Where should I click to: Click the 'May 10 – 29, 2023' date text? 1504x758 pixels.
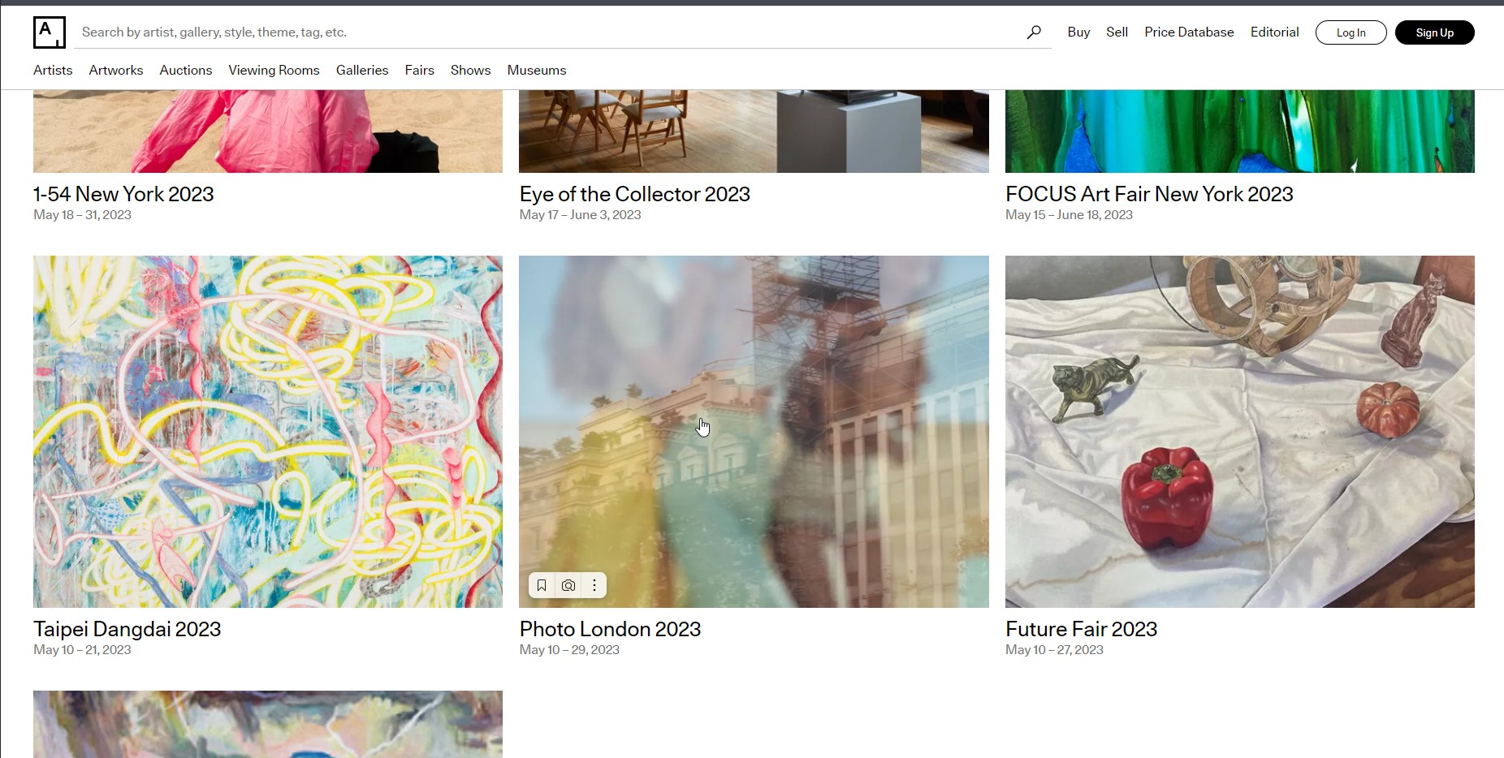[569, 650]
